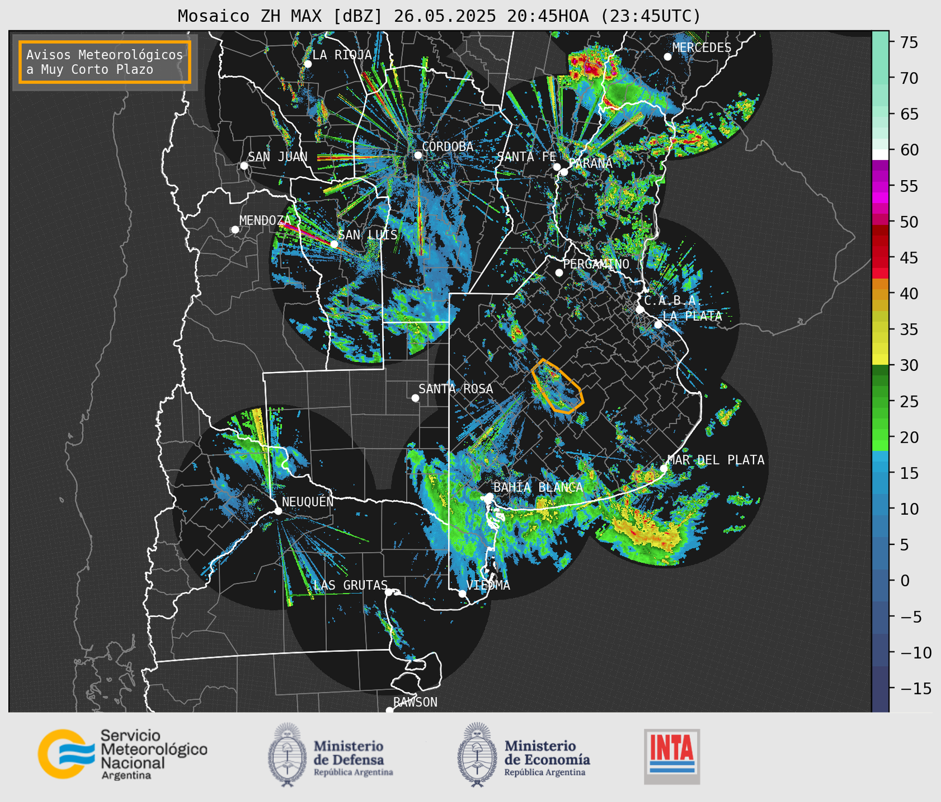Click the dark -15 dBZ colorbar segment
This screenshot has height=802, width=941.
tap(880, 688)
